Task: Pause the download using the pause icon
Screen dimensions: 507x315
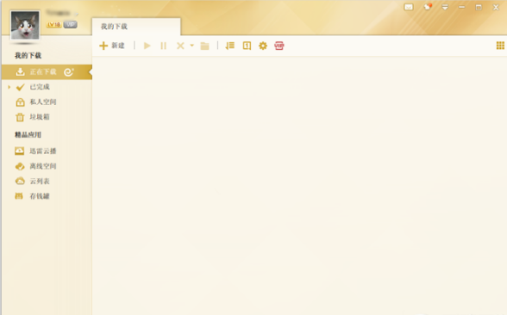Action: 164,46
